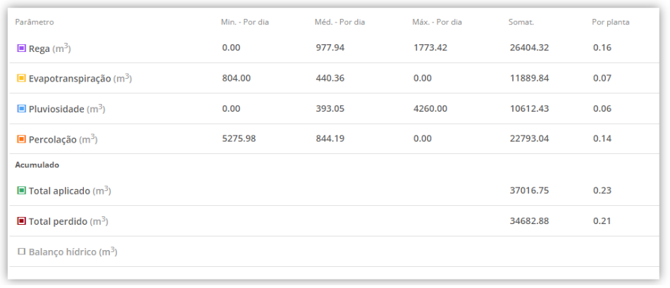Click the Acumulado section heading
The image size is (670, 288).
click(x=37, y=165)
